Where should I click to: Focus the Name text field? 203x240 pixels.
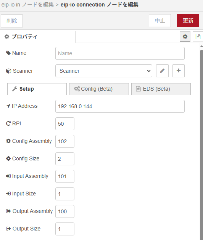pyautogui.click(x=120, y=53)
